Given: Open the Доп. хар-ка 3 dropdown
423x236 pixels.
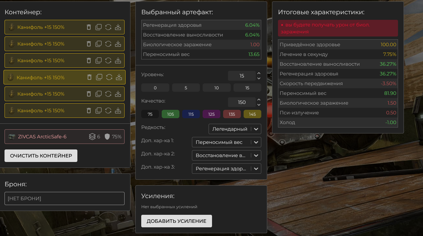Looking at the screenshot, I should click(x=227, y=169).
